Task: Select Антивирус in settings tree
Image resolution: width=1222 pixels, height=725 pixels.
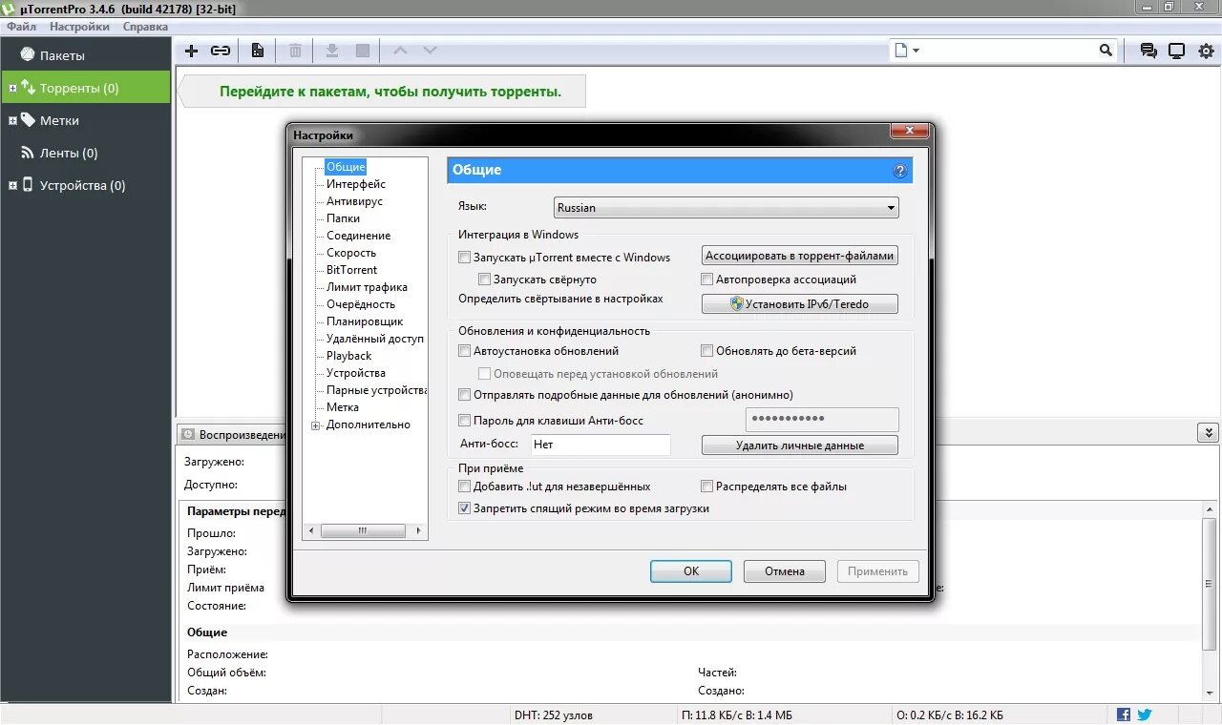Action: click(354, 201)
